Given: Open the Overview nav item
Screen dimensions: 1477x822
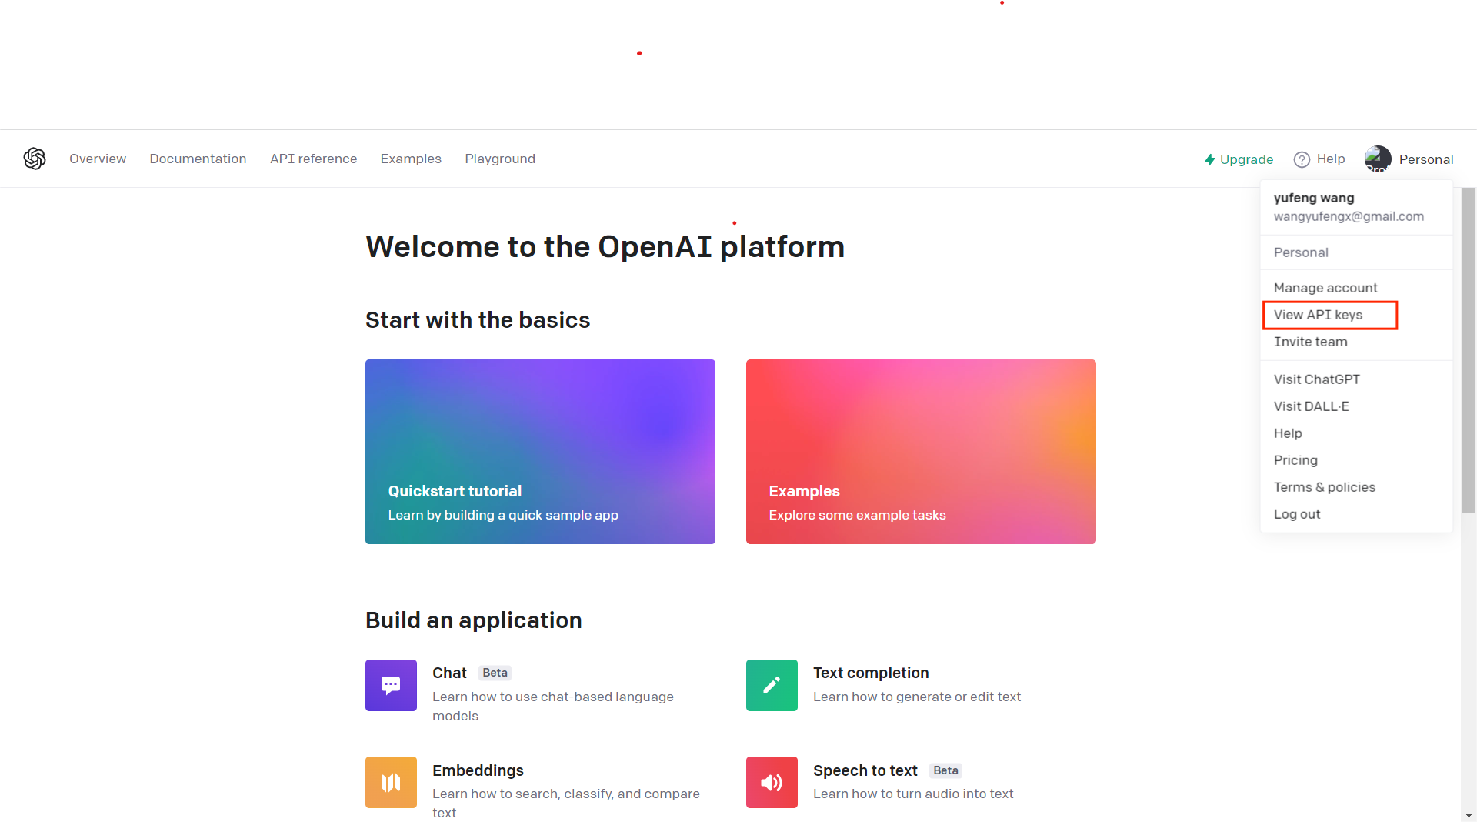Looking at the screenshot, I should point(98,159).
